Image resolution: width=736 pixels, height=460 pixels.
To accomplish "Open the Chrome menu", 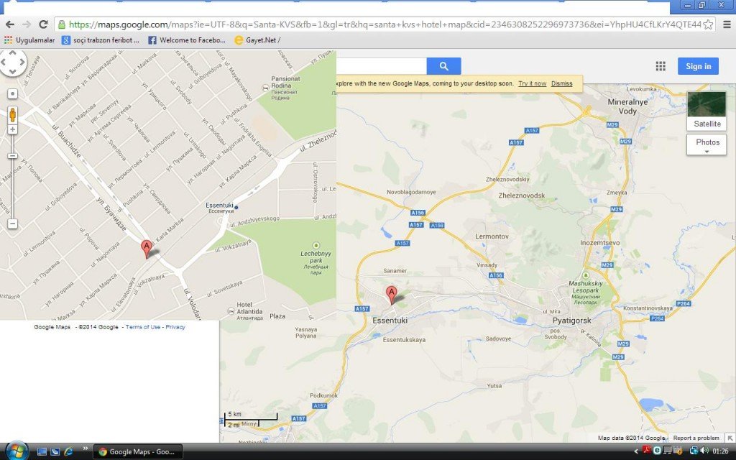I will tap(726, 24).
